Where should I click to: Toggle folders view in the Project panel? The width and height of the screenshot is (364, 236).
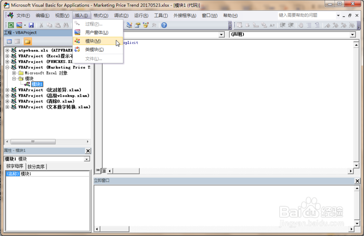pyautogui.click(x=27, y=41)
